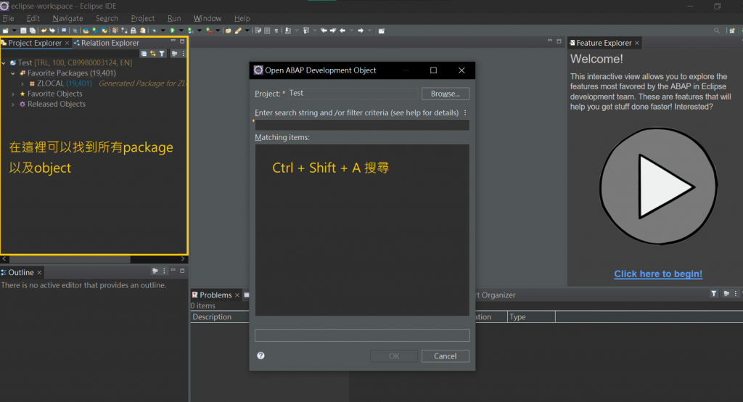This screenshot has height=402, width=743.
Task: Click the lock icon in main toolbar
Action: click(x=134, y=30)
